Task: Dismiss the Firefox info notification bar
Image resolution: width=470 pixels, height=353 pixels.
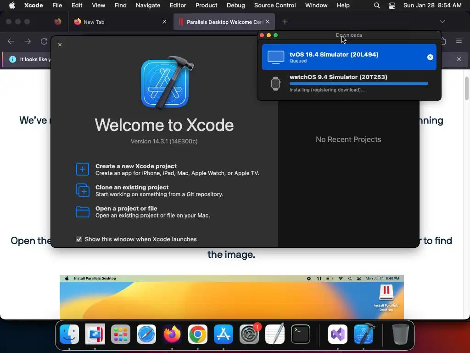Action: (x=459, y=59)
